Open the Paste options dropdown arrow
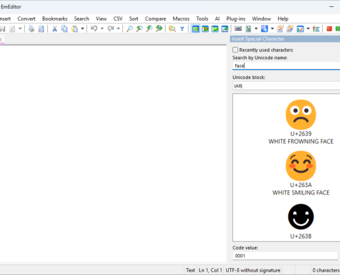 pyautogui.click(x=82, y=29)
